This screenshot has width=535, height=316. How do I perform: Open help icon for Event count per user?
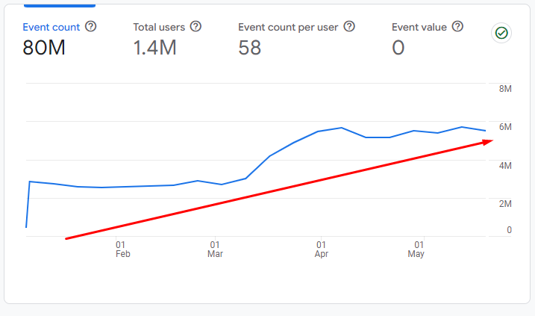tap(348, 27)
